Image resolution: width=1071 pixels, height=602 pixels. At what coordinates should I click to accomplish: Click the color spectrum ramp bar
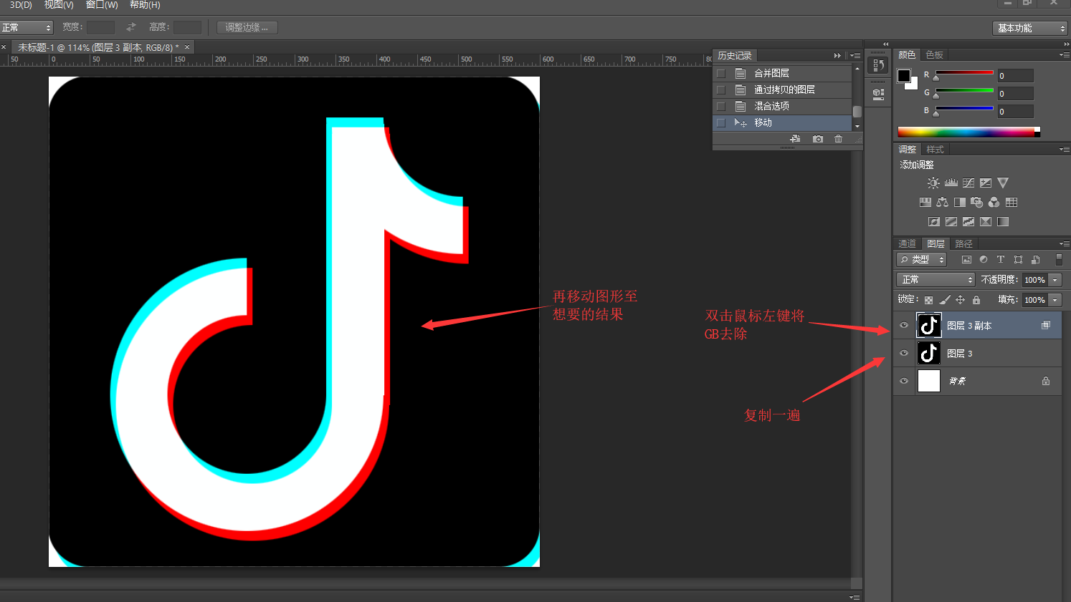click(x=968, y=132)
